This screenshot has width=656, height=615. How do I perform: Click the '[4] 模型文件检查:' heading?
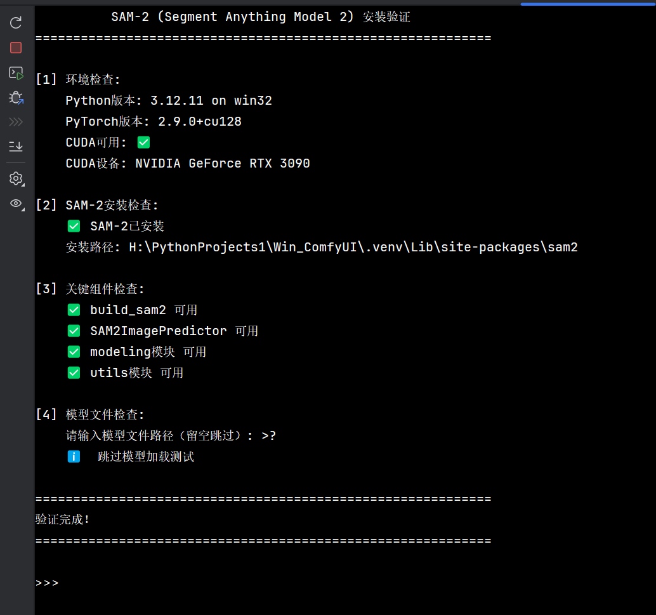(90, 414)
